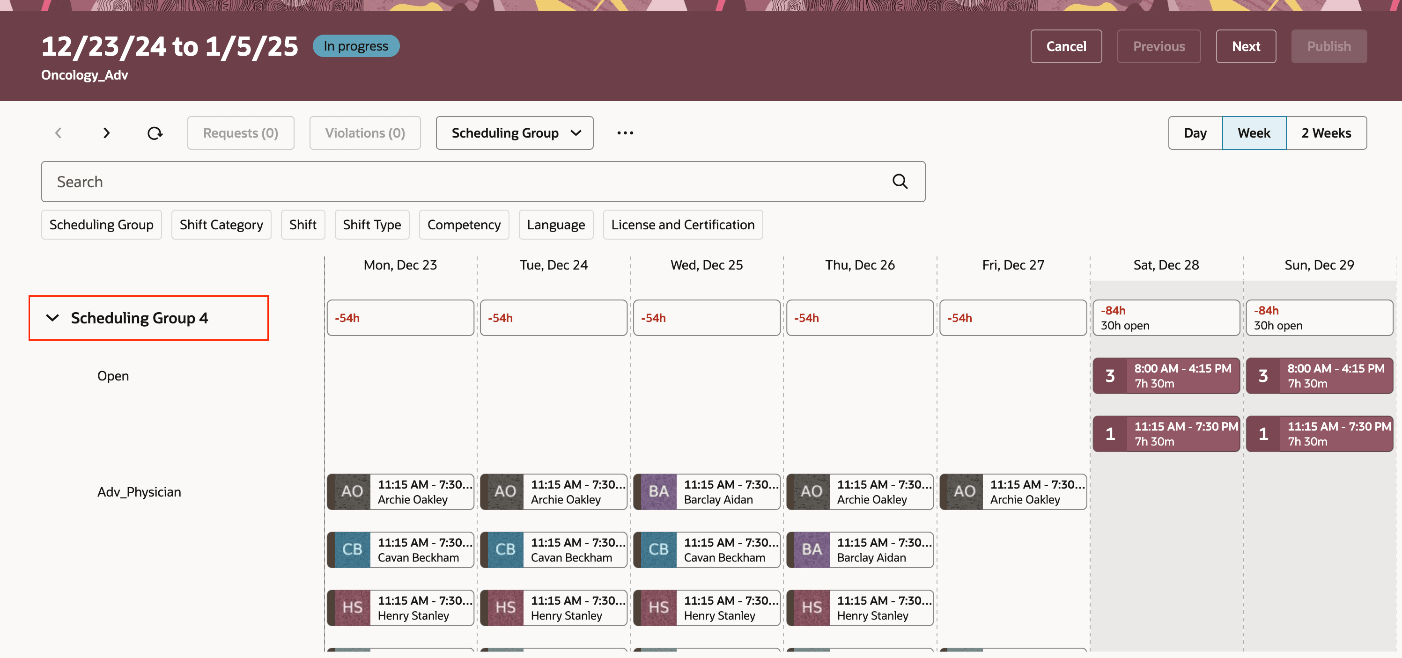Image resolution: width=1402 pixels, height=658 pixels.
Task: Toggle the Competency filter chip
Action: coord(464,225)
